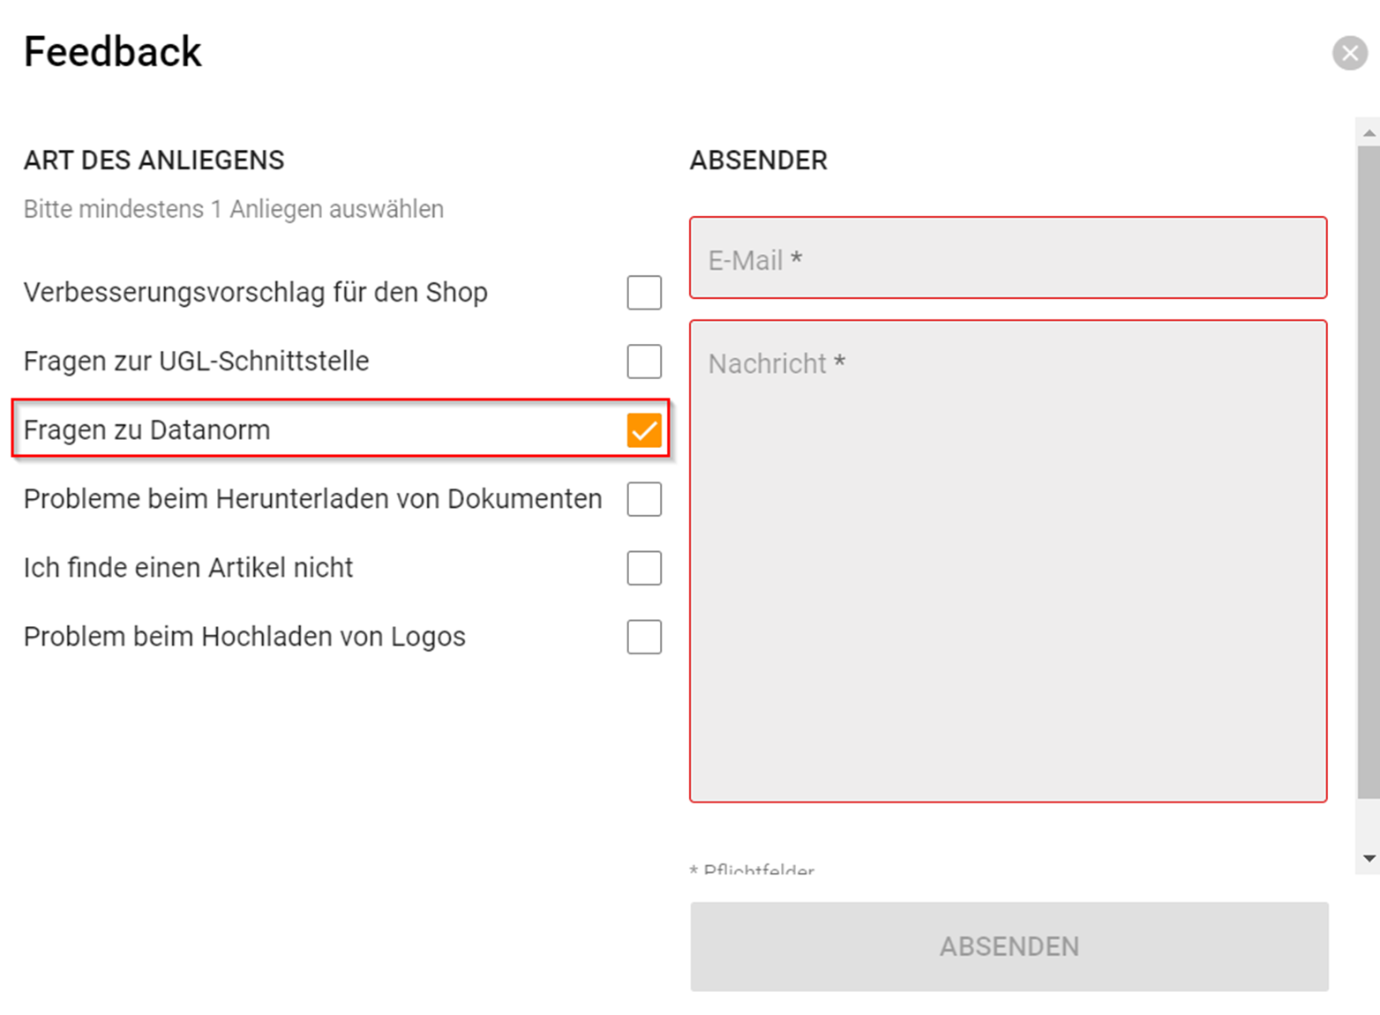Click the vertical scrollbar thumb
This screenshot has width=1380, height=1015.
1369,472
